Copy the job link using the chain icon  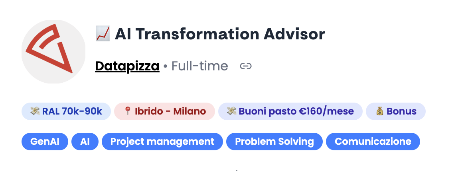[246, 66]
